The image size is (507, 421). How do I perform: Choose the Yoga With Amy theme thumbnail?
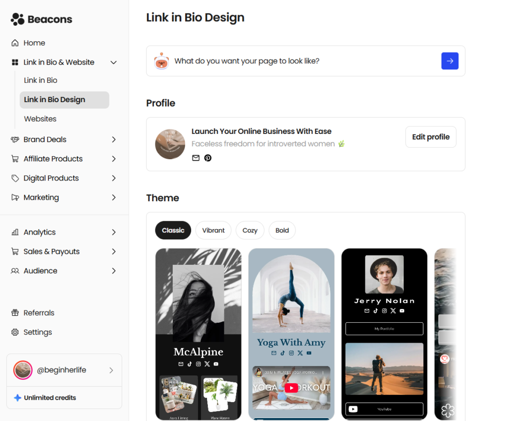(x=291, y=333)
